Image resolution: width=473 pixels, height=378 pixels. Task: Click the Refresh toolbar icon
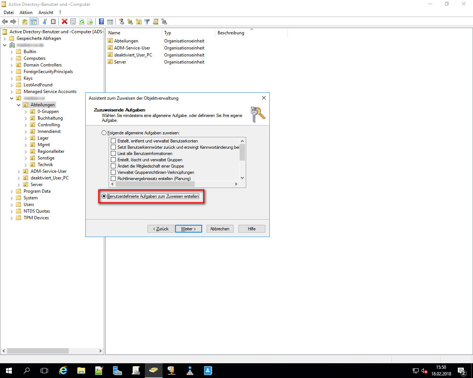(x=82, y=22)
